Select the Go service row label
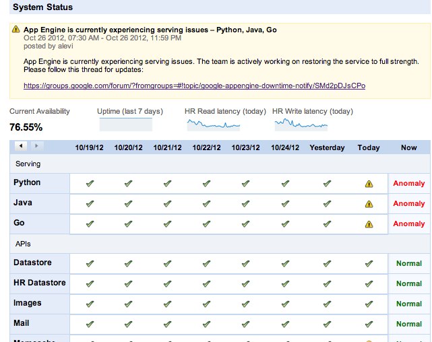Viewport: 432px width, 342px height. 18,223
